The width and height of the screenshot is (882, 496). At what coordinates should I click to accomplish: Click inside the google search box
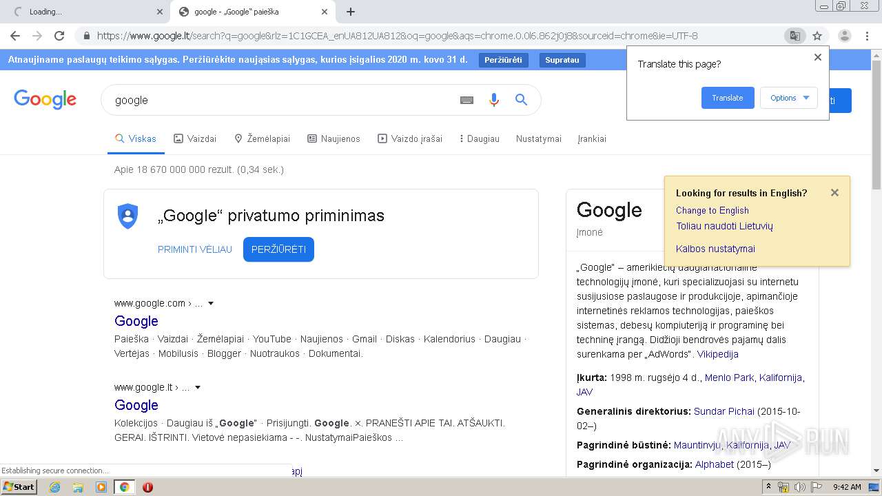coord(279,100)
